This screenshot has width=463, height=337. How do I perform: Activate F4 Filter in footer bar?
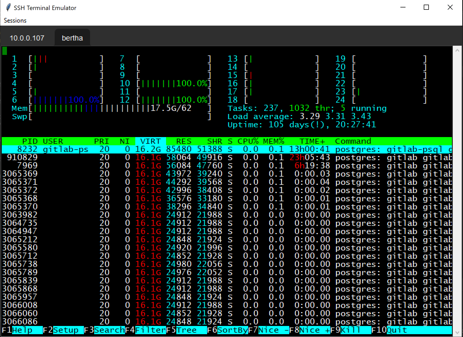click(145, 330)
